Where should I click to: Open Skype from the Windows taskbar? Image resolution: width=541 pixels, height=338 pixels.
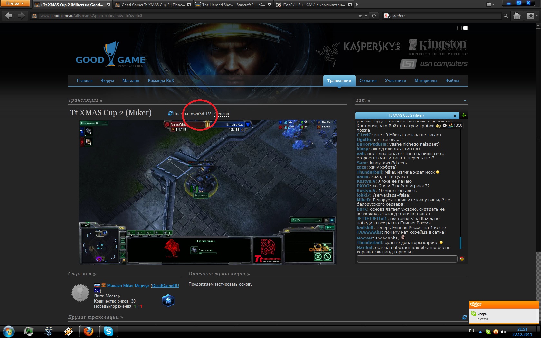coord(108,331)
